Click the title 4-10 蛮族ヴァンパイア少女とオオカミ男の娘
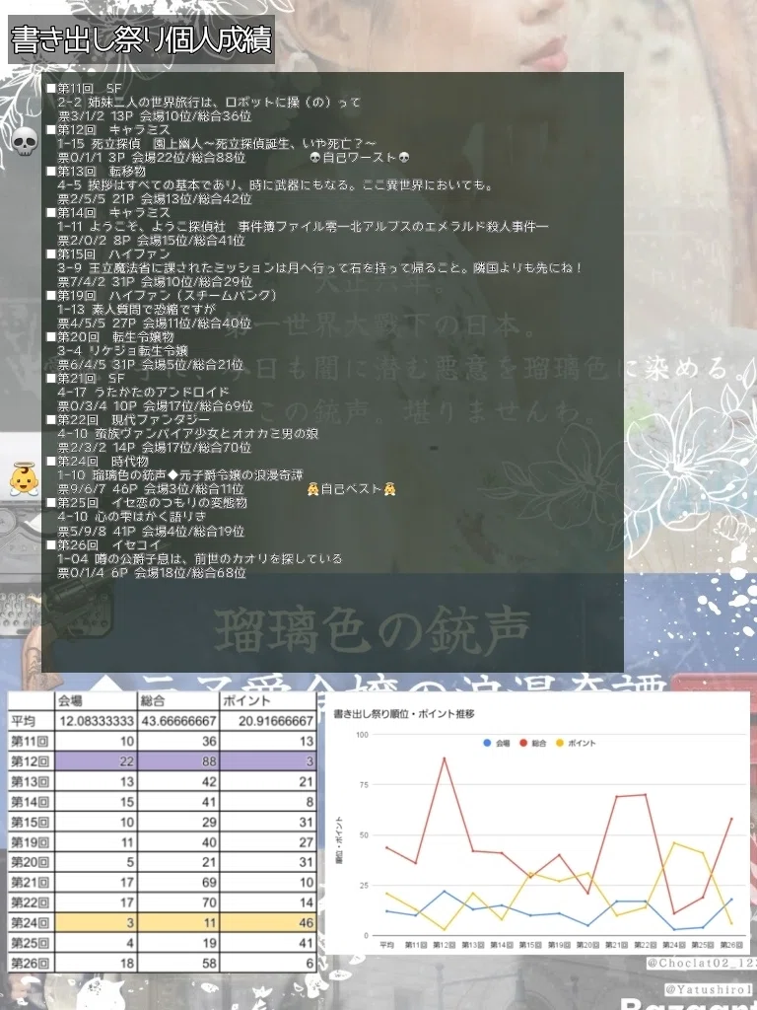 [x=188, y=434]
